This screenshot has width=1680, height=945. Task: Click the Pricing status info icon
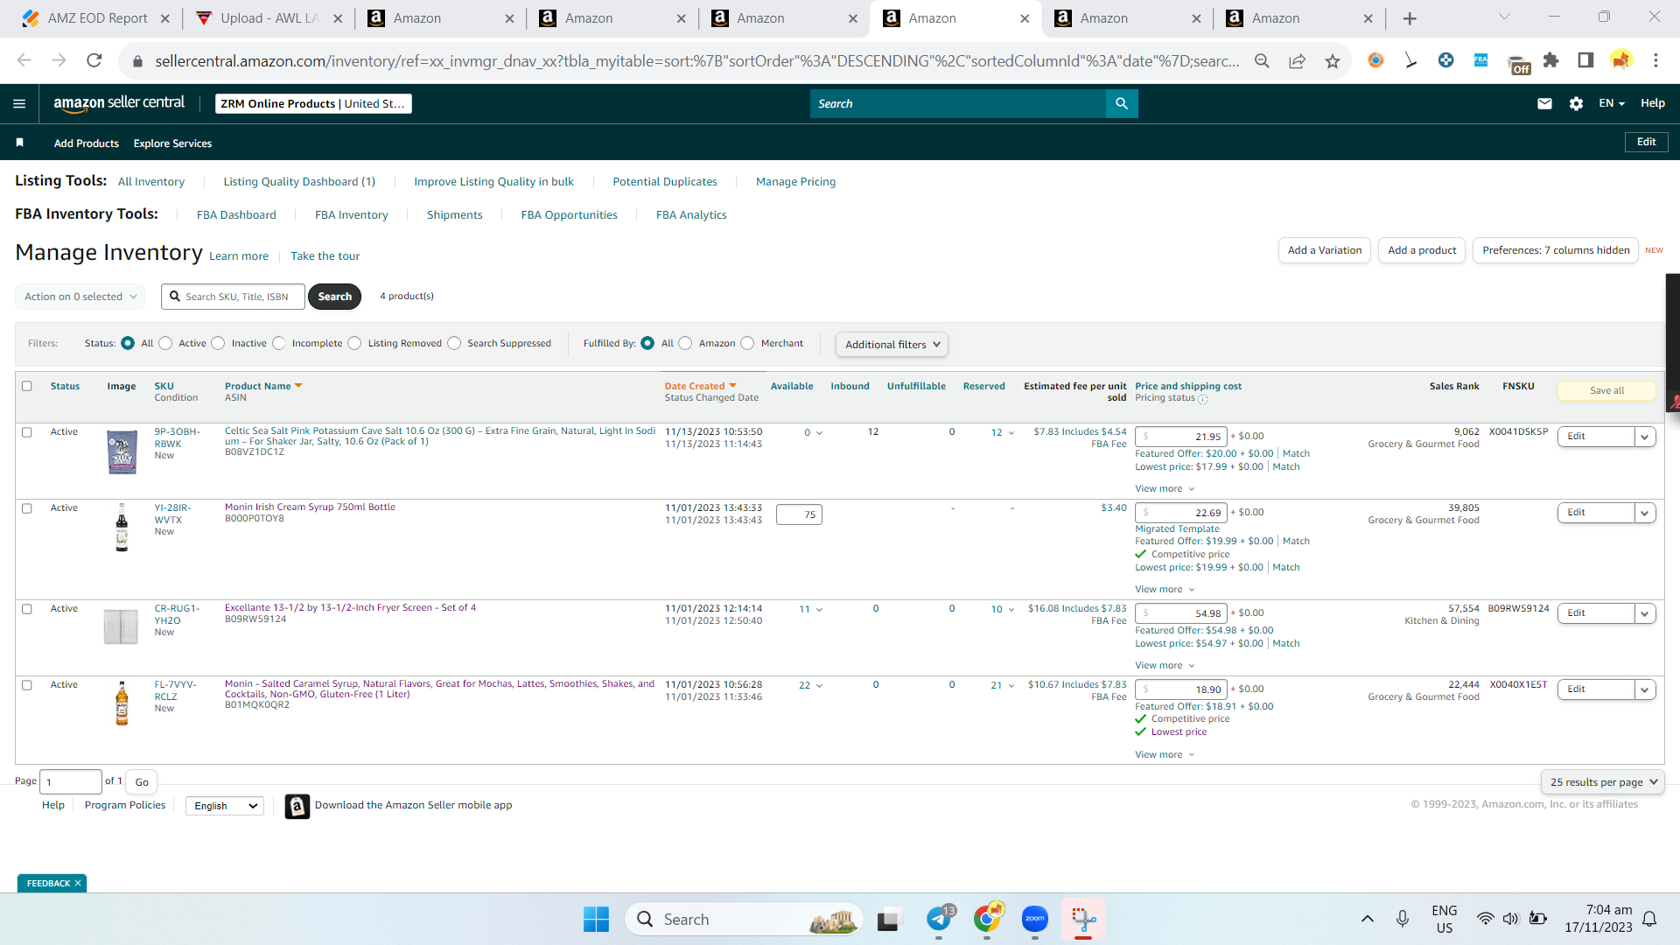coord(1202,399)
